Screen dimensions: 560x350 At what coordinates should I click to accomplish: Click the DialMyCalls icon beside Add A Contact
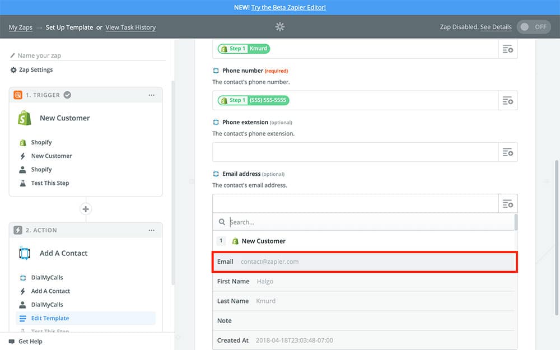[x=25, y=253]
